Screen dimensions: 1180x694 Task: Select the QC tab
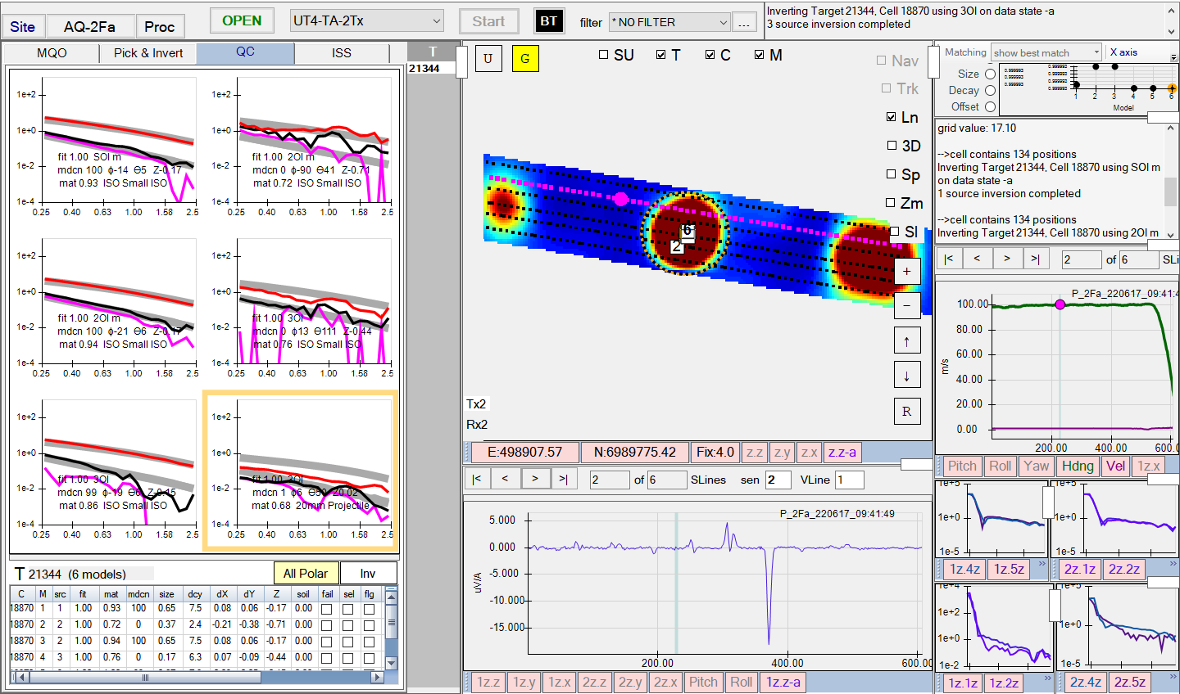tap(245, 52)
